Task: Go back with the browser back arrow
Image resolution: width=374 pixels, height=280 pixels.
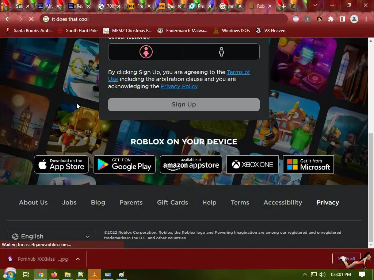Action: pyautogui.click(x=8, y=19)
